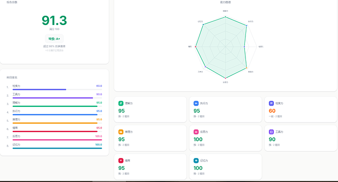This screenshot has width=338, height=182.
Task: Click the 能力图谱 radar chart title
Action: 225,2
